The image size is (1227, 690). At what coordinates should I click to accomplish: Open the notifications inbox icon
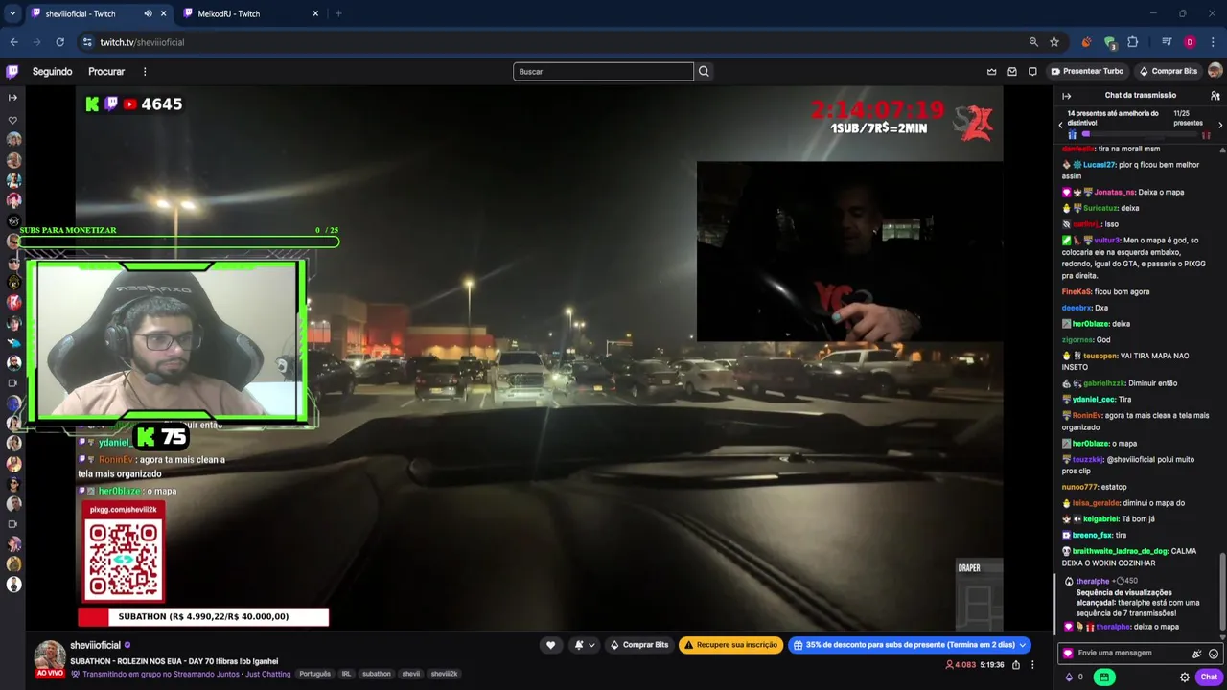pyautogui.click(x=1012, y=72)
